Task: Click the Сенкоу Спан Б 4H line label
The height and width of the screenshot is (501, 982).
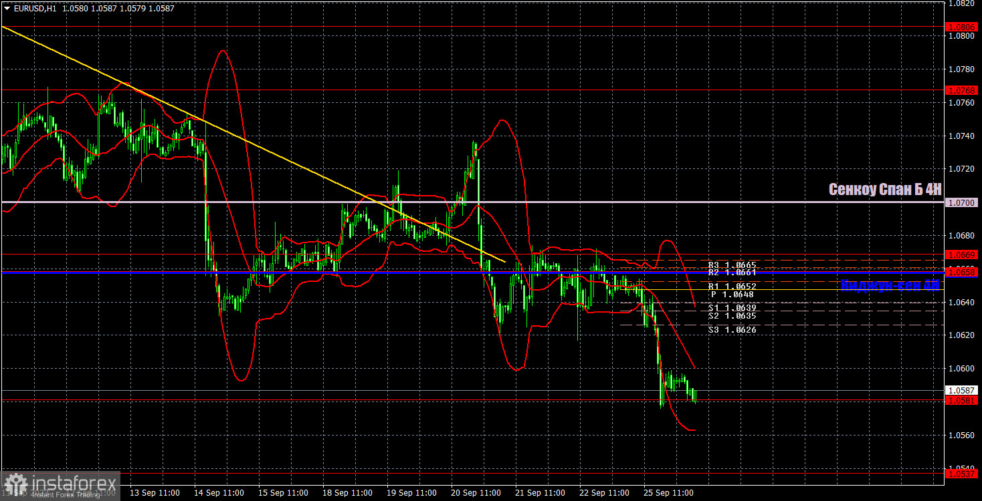Action: 885,189
